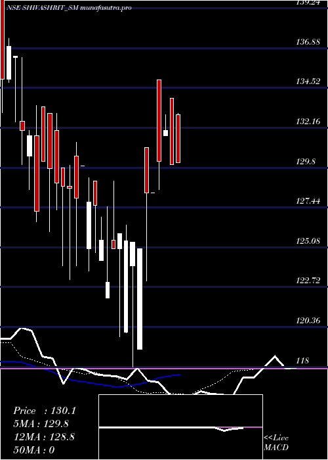Click the last red candle on the chart
This screenshot has height=460, width=328.
coord(178,139)
